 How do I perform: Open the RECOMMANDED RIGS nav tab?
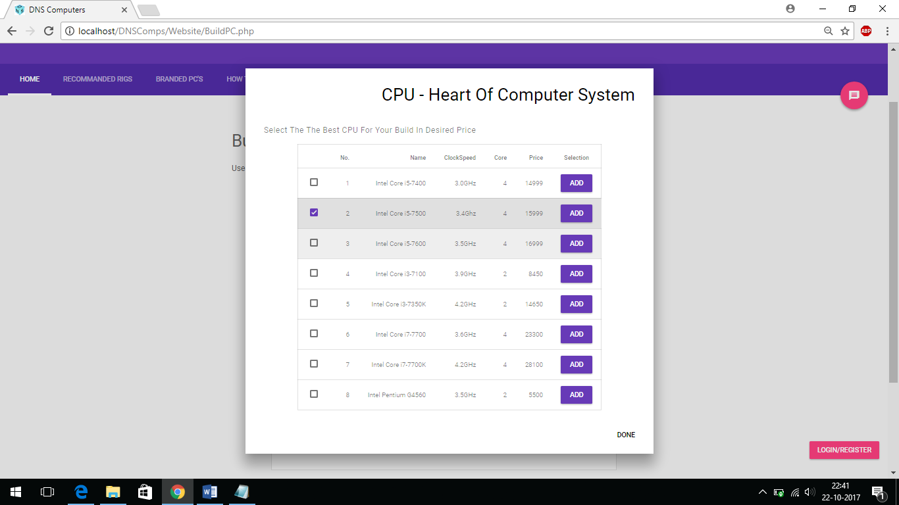[x=97, y=79]
